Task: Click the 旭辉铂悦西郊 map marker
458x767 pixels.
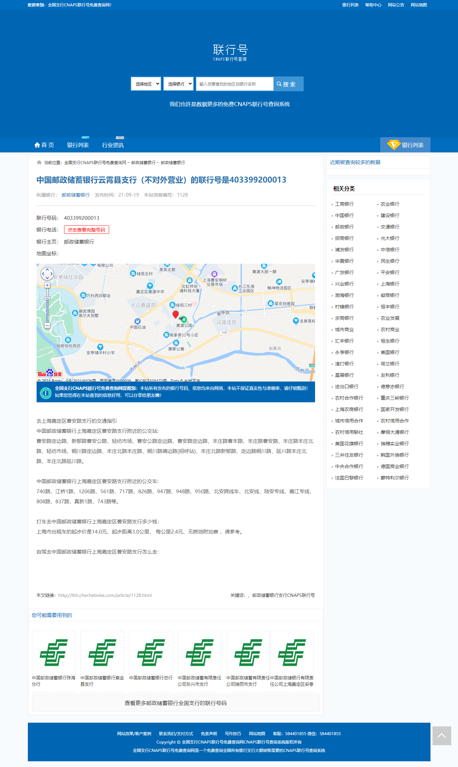Action: coord(68,340)
